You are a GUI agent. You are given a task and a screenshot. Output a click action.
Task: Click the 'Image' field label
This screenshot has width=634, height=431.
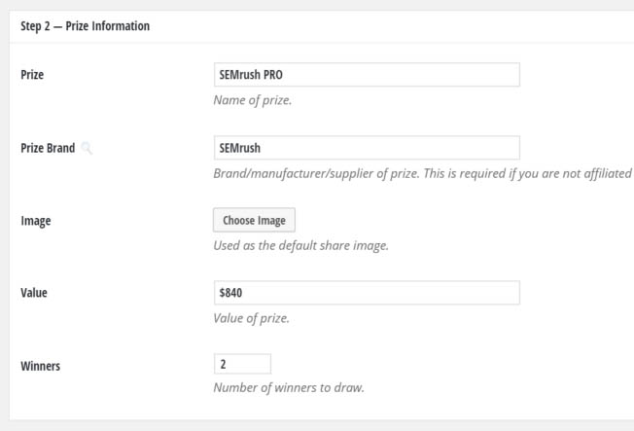coord(36,221)
